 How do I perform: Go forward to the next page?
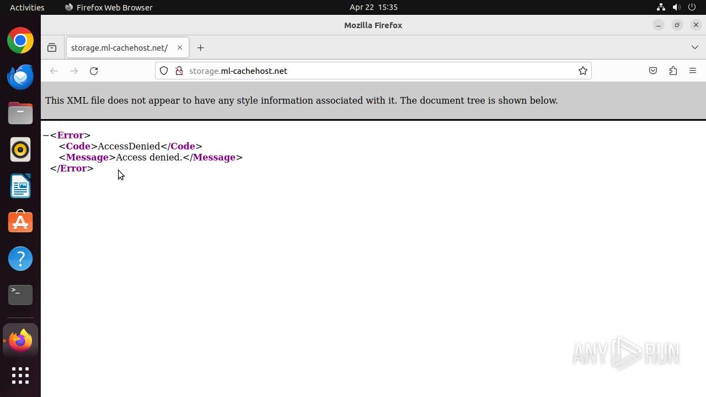pyautogui.click(x=74, y=71)
